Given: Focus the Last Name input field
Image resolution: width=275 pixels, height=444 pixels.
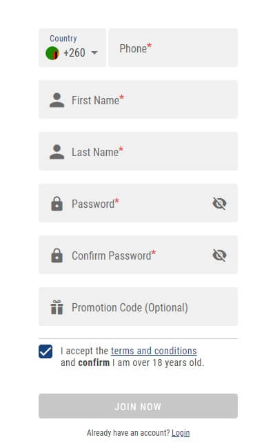Looking at the screenshot, I should [x=139, y=151].
